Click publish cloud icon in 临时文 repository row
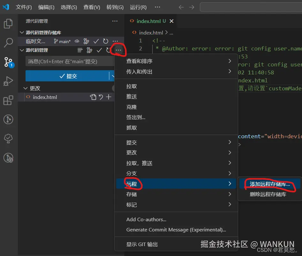This screenshot has height=256, width=302. tap(77, 41)
